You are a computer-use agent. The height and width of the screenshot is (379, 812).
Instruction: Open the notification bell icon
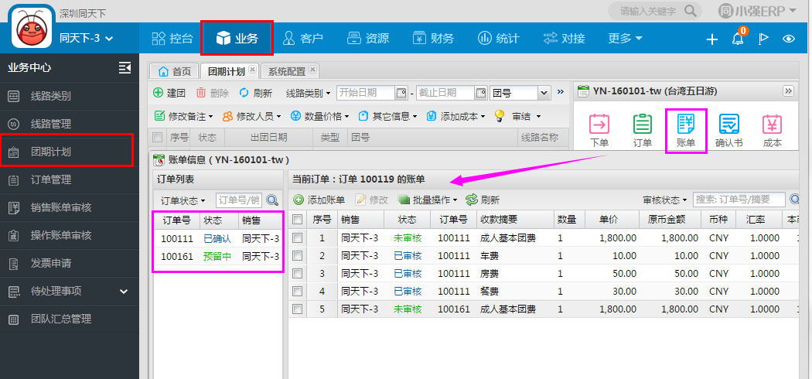738,39
